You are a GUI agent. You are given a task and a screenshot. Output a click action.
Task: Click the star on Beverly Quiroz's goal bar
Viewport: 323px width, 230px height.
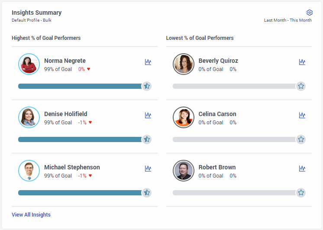click(x=301, y=86)
